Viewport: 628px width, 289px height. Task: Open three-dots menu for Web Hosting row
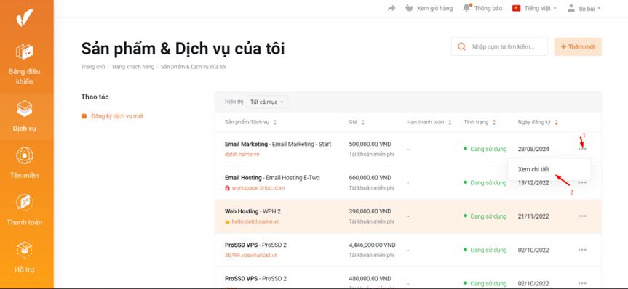pyautogui.click(x=582, y=216)
